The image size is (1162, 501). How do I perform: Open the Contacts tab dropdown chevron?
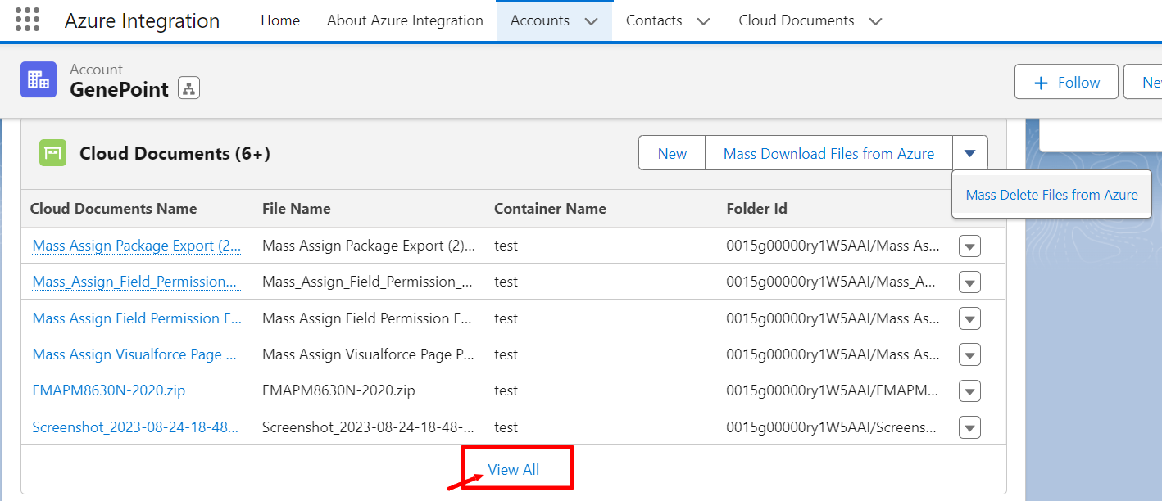coord(703,21)
